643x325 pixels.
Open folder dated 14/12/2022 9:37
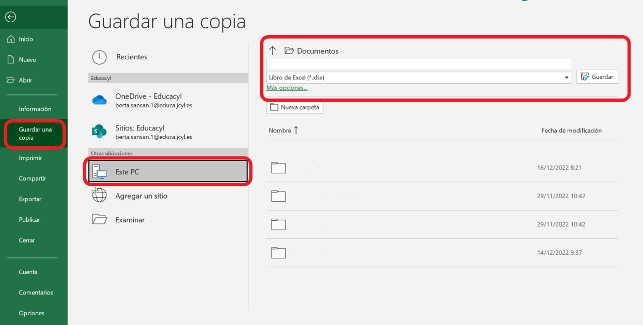pos(279,253)
